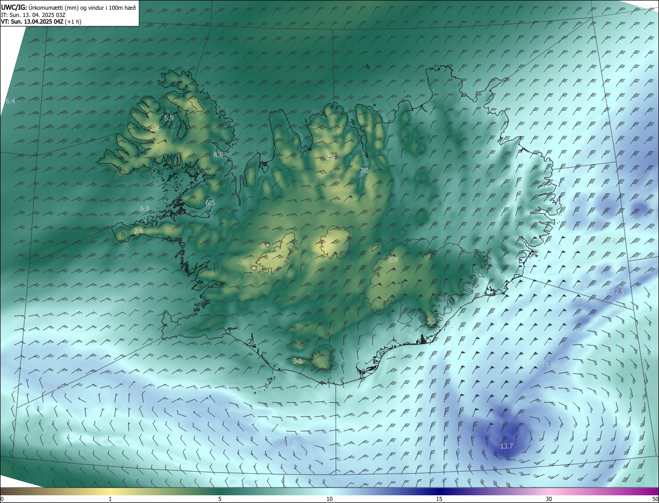
Task: Click the 2.8 value label
Action: point(138,231)
